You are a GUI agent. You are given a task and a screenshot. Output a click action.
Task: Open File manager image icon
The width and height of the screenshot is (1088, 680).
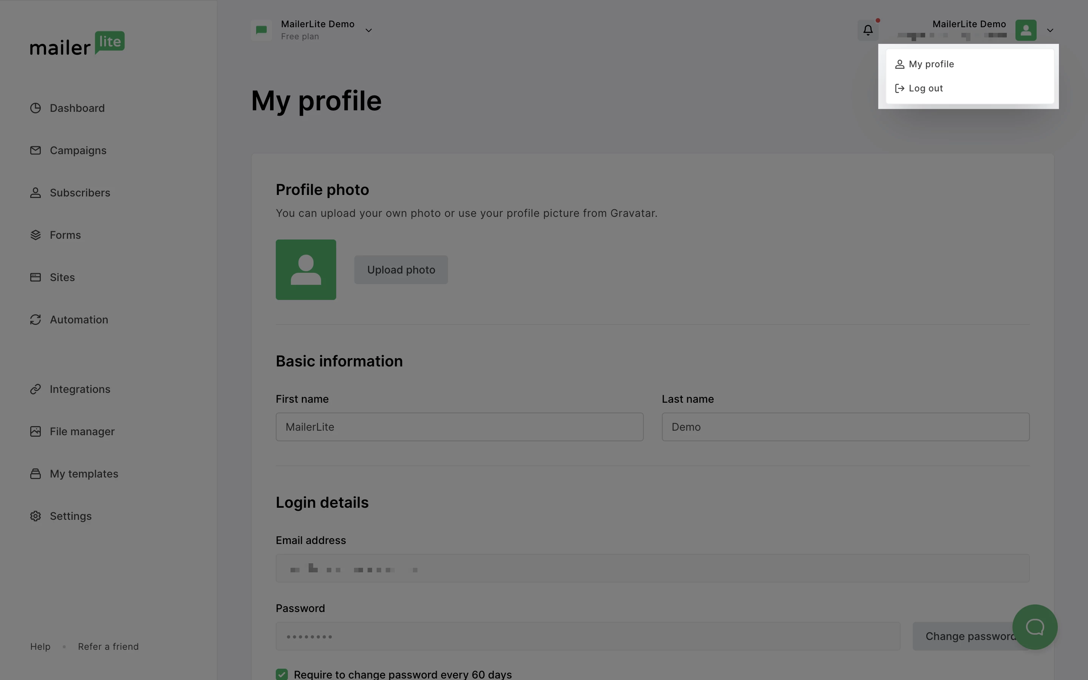[36, 431]
